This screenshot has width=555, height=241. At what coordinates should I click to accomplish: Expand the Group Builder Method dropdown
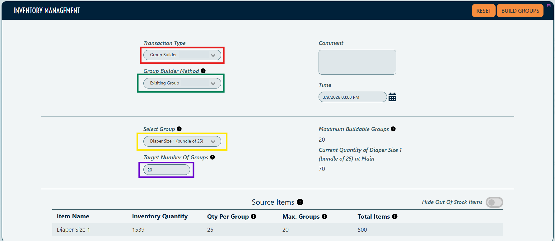point(182,83)
